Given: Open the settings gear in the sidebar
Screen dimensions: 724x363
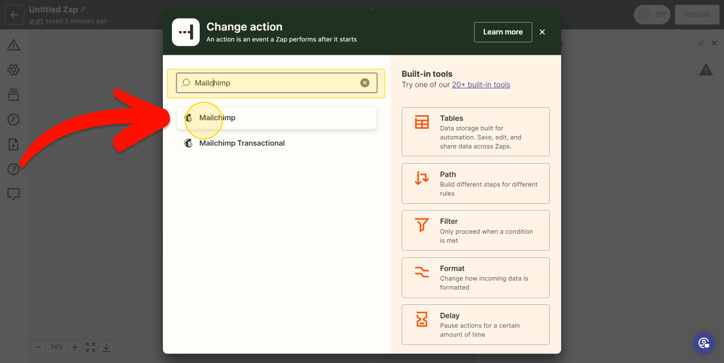Looking at the screenshot, I should point(14,70).
